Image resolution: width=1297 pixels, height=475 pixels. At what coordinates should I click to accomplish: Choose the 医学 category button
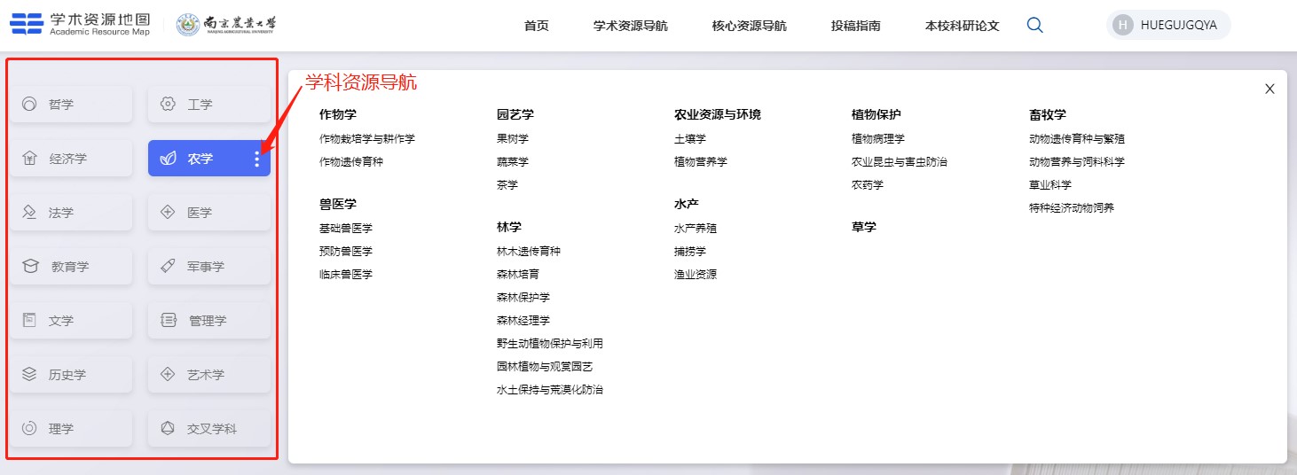(208, 213)
